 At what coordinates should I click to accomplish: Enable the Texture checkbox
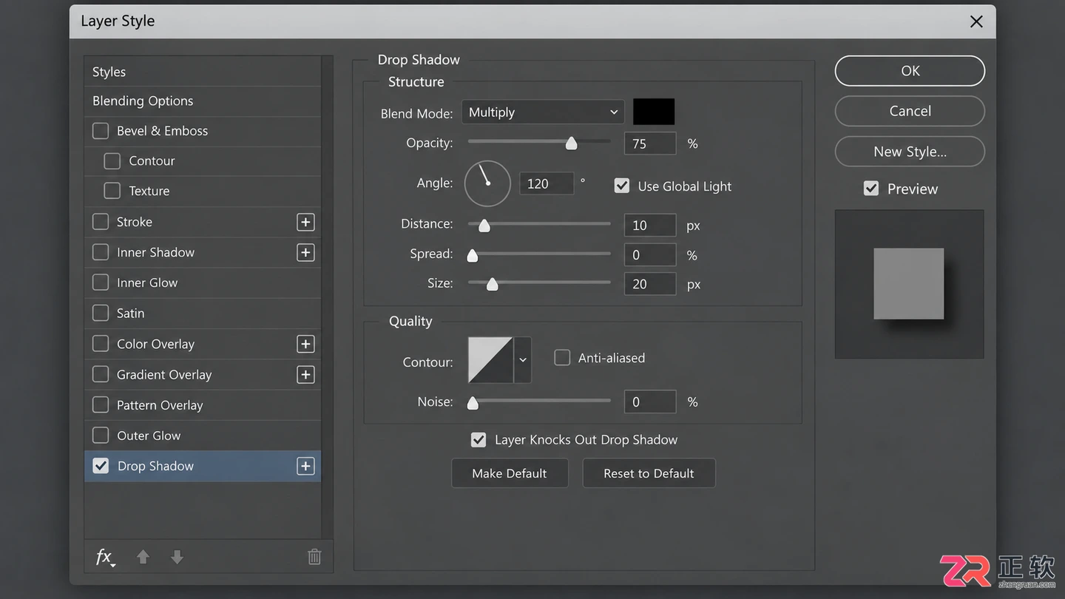pos(112,191)
